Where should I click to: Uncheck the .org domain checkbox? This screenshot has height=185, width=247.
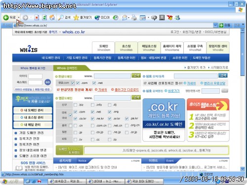[x=110, y=112]
